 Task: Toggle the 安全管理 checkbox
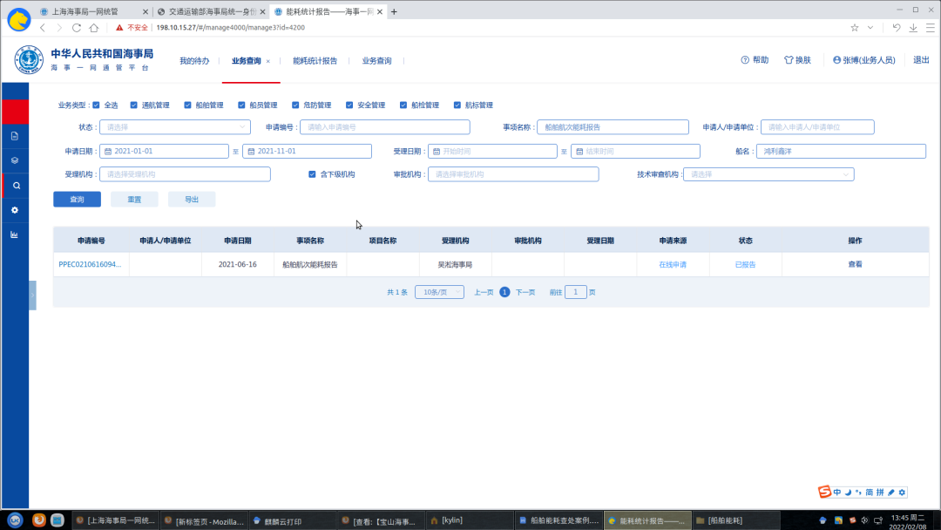(349, 105)
